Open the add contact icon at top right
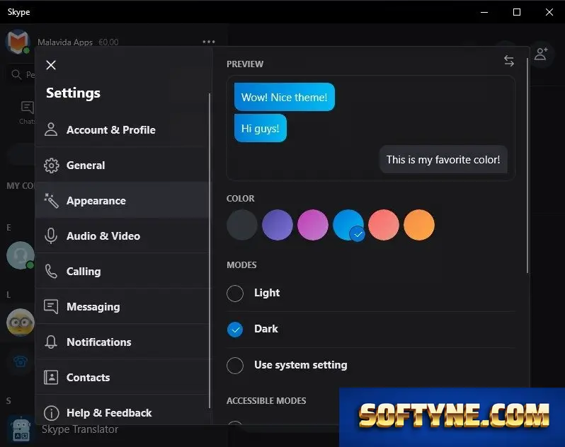This screenshot has width=565, height=447. [541, 54]
